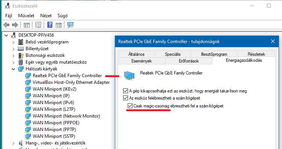Click the Back arrow toolbar icon
Screen dimensions: 282x149
(6, 25)
